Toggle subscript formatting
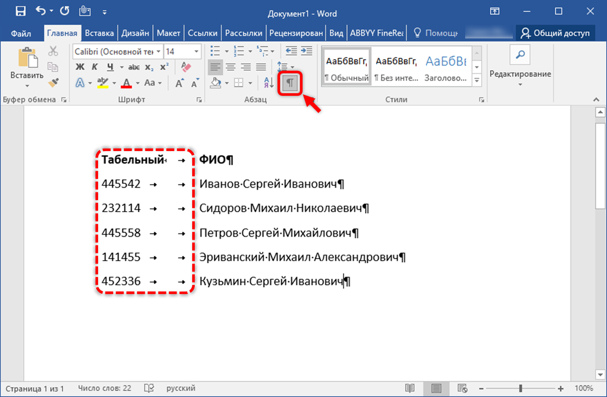Image resolution: width=607 pixels, height=397 pixels. 149,67
